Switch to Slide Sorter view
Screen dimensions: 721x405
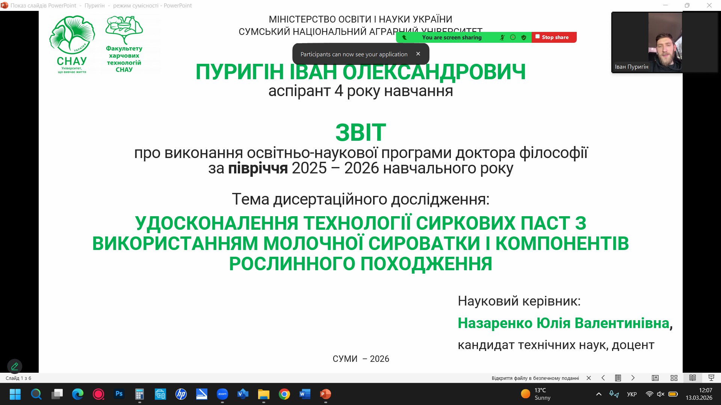tap(674, 378)
